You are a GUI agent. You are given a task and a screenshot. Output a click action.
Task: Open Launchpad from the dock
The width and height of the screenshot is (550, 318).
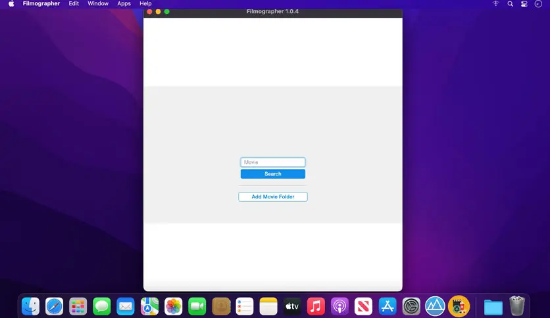click(78, 306)
